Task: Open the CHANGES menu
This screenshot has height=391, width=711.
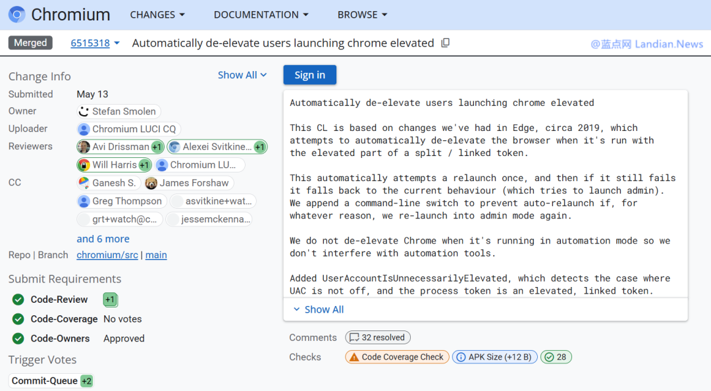Action: tap(157, 14)
